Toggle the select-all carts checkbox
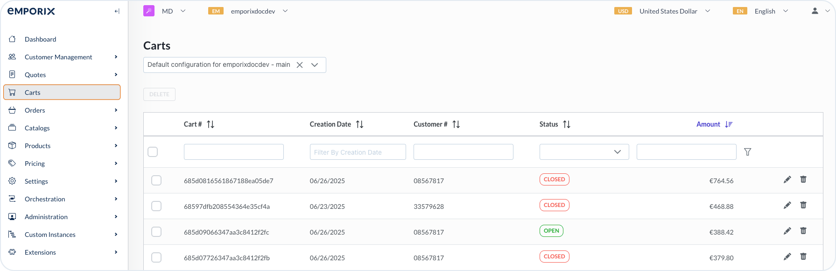Screen dimensions: 836x271 pos(153,152)
